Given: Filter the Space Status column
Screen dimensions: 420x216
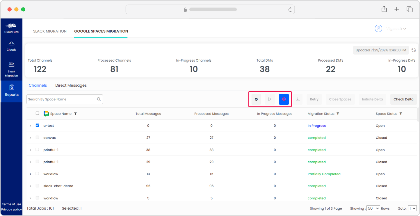Looking at the screenshot, I should tap(401, 114).
